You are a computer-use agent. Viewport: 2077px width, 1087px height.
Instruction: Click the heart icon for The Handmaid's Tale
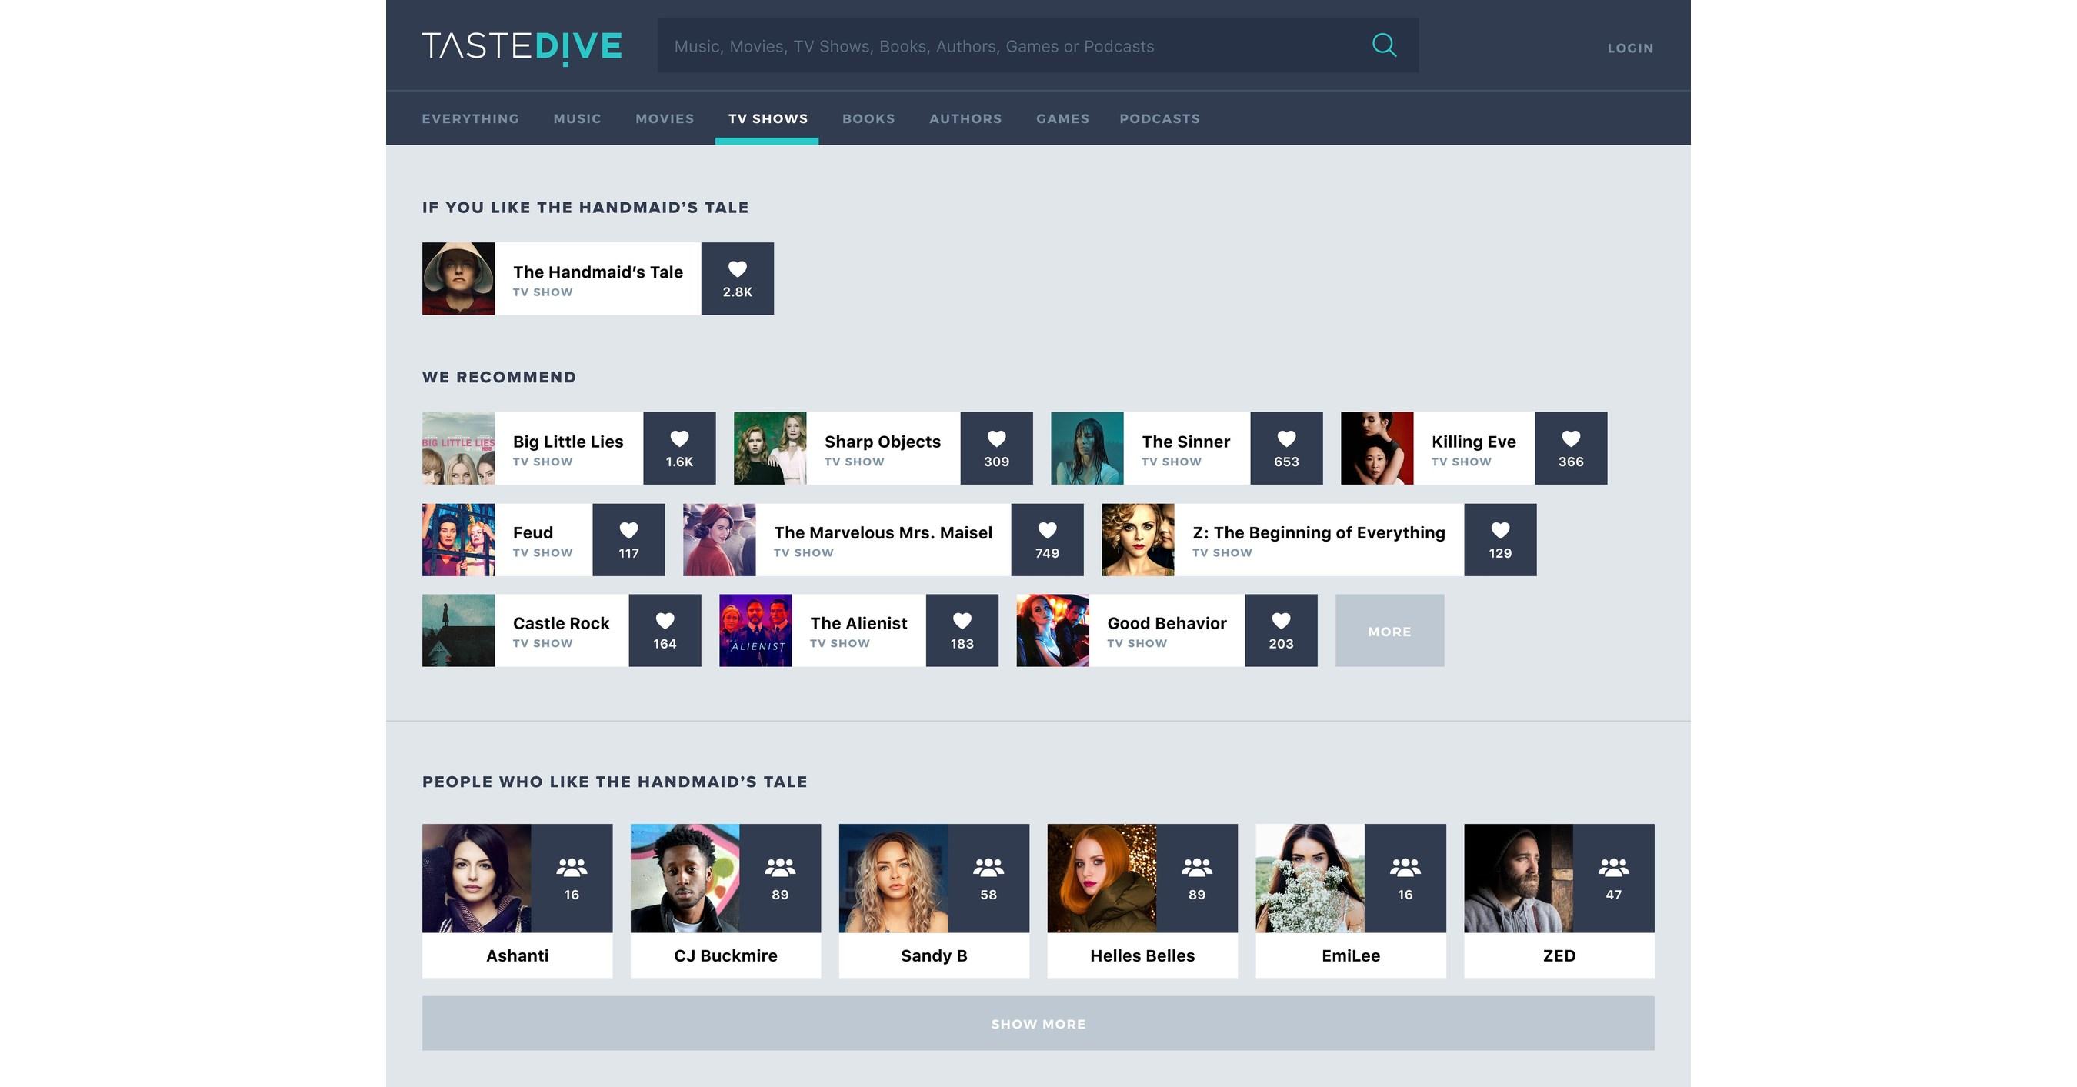(x=738, y=271)
